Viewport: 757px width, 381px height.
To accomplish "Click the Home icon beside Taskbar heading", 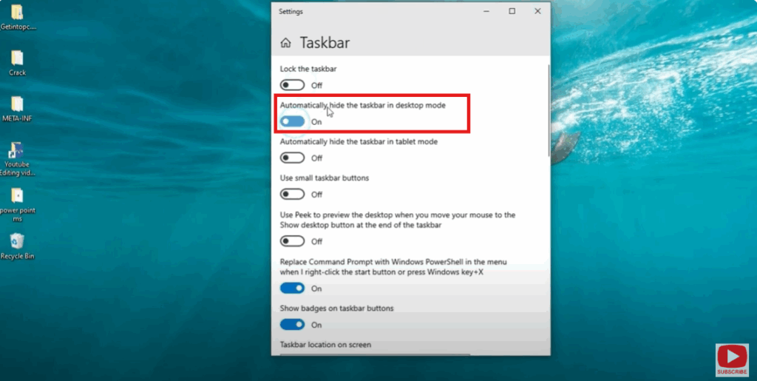I will pos(285,43).
